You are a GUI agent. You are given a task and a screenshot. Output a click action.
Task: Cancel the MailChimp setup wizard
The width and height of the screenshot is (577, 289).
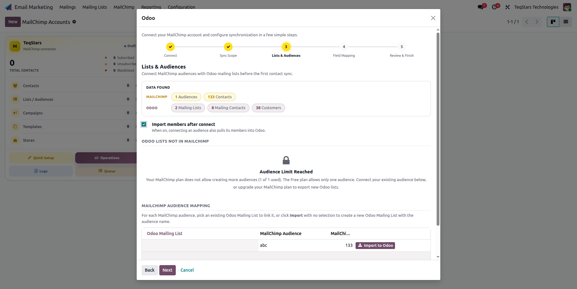click(187, 270)
